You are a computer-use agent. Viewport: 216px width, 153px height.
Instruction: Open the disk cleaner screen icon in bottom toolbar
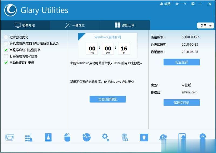(x=10, y=137)
